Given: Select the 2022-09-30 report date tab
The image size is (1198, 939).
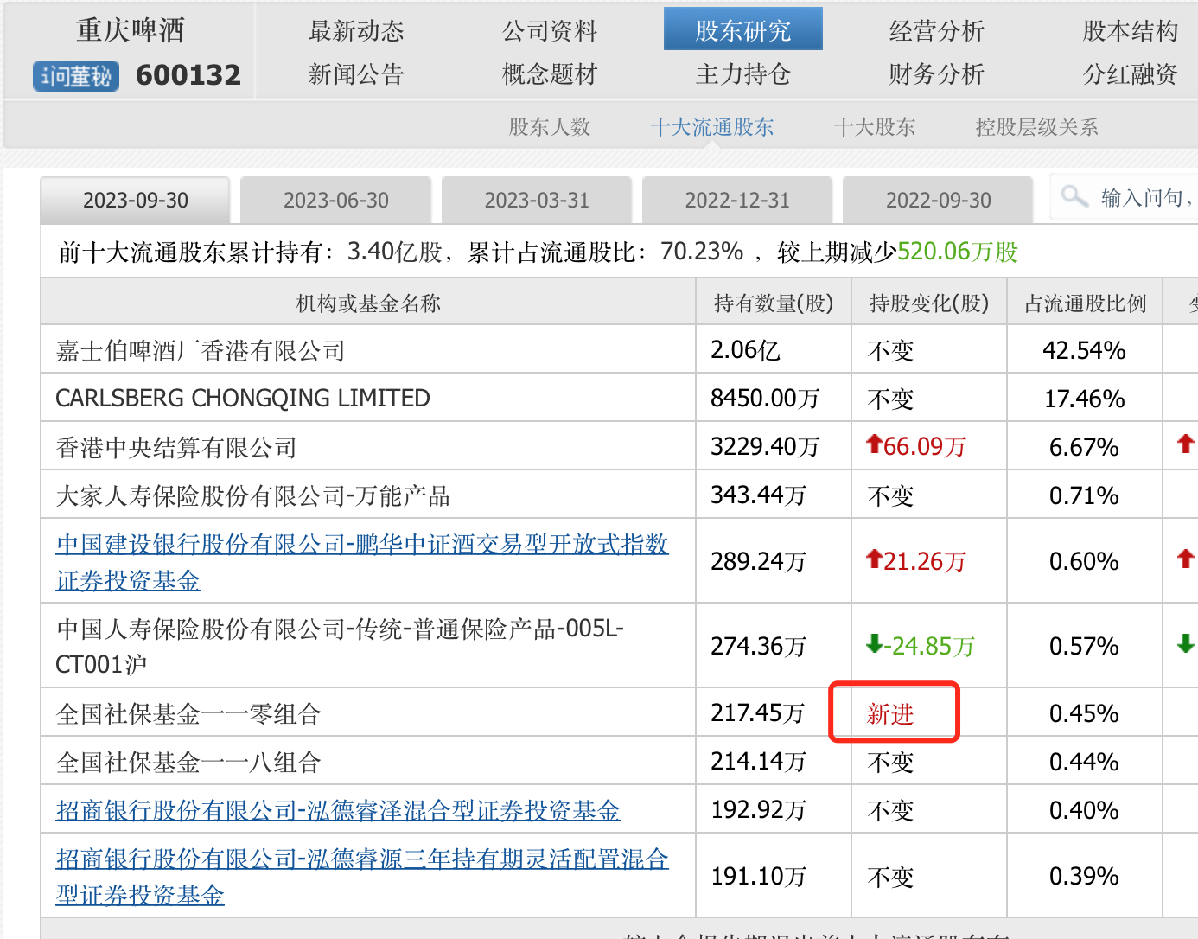Looking at the screenshot, I should tap(938, 201).
